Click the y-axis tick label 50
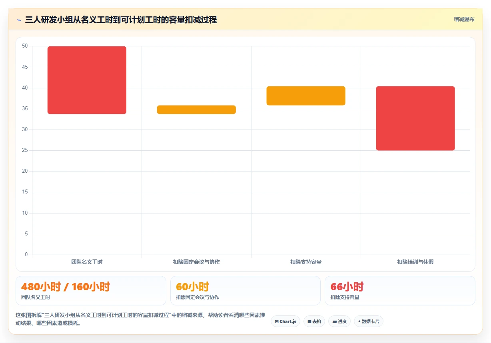Viewport: 491px width, 343px height. 25,46
